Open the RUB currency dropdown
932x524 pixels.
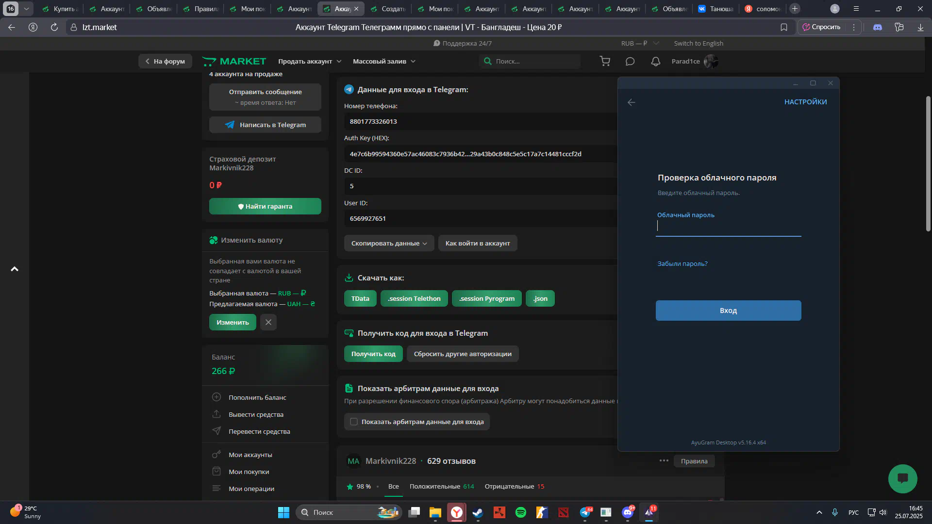[x=639, y=43]
